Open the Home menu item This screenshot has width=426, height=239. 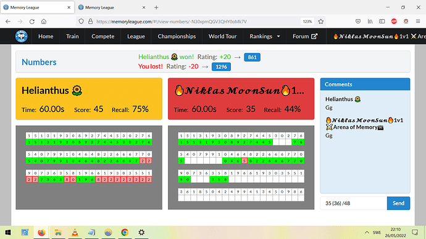(46, 36)
